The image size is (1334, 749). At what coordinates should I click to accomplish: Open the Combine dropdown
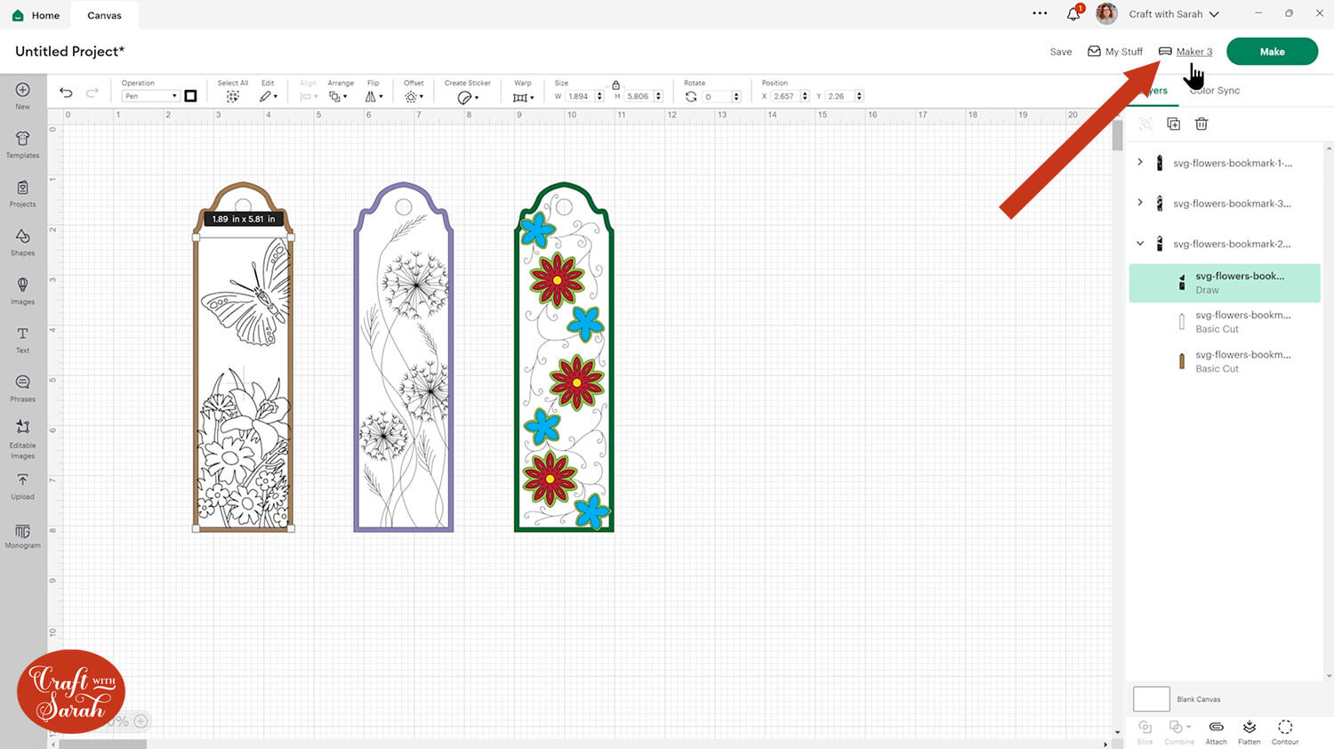pos(1179,732)
